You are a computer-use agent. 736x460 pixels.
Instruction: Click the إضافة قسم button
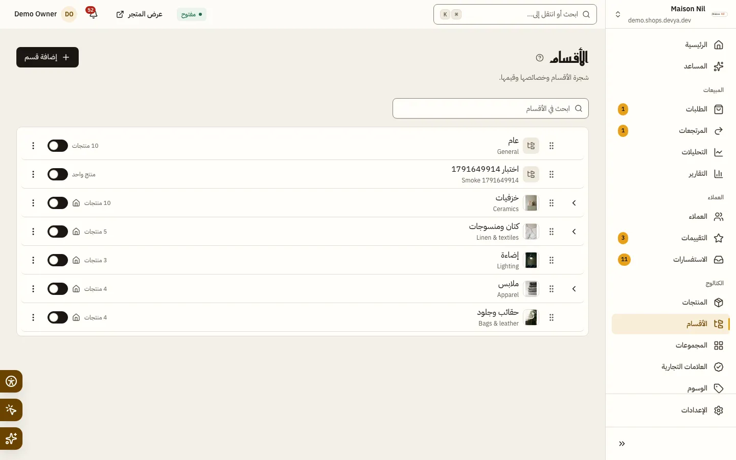[x=48, y=57]
